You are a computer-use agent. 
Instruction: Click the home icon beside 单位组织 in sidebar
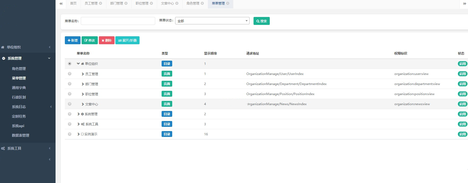(3, 47)
